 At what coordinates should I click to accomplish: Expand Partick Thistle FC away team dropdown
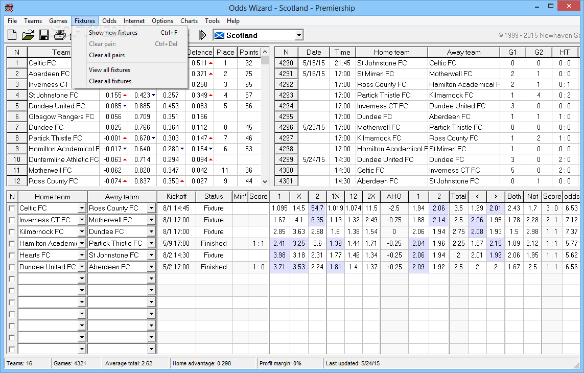coord(151,244)
